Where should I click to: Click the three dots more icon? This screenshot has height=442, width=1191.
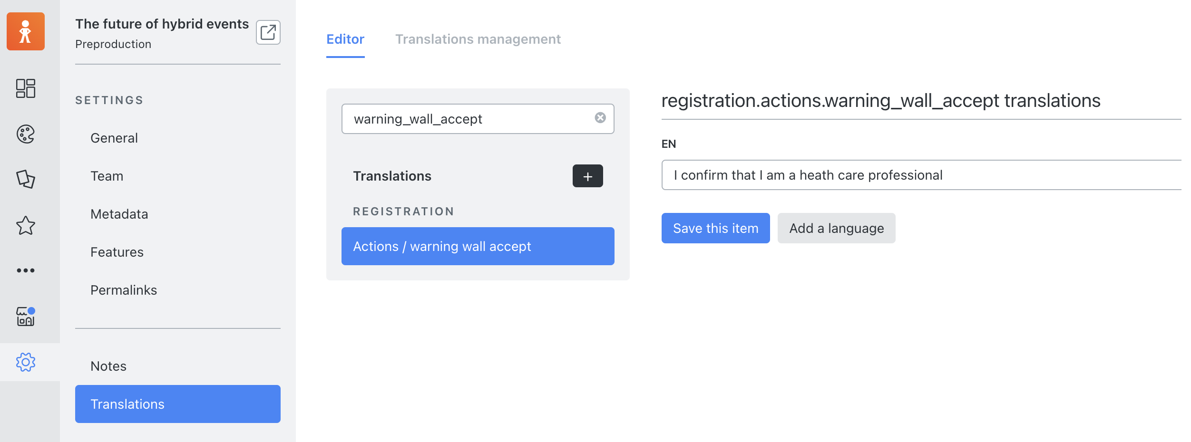click(26, 270)
